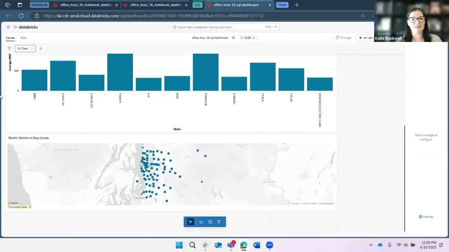Screen dimensions: 449x252
Task: Open the EV Data page kebab menu
Action: point(32,49)
